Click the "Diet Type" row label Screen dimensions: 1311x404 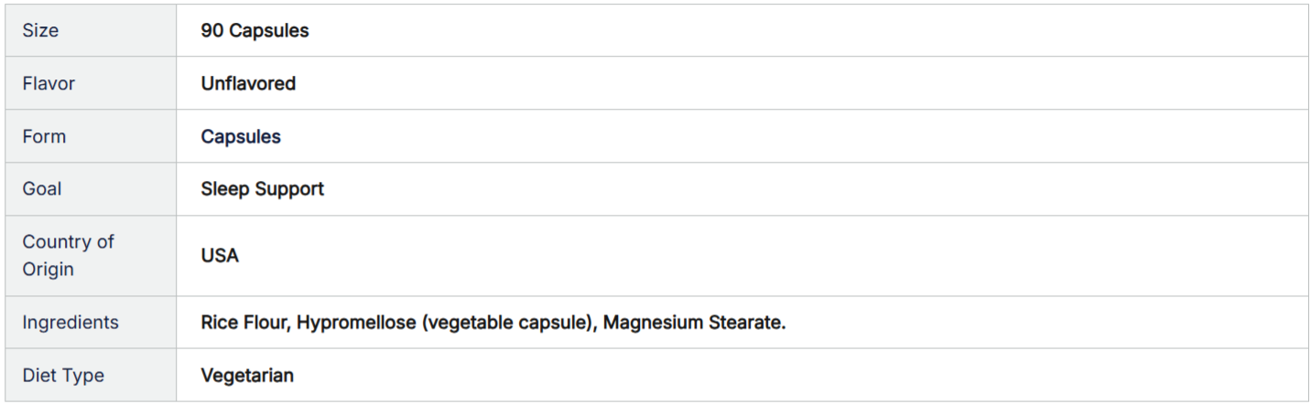point(63,376)
